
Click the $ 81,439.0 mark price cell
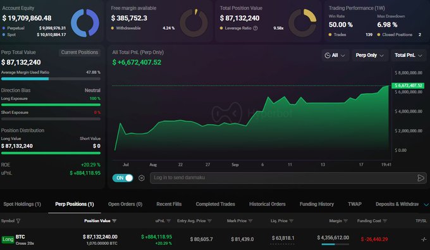click(x=242, y=239)
